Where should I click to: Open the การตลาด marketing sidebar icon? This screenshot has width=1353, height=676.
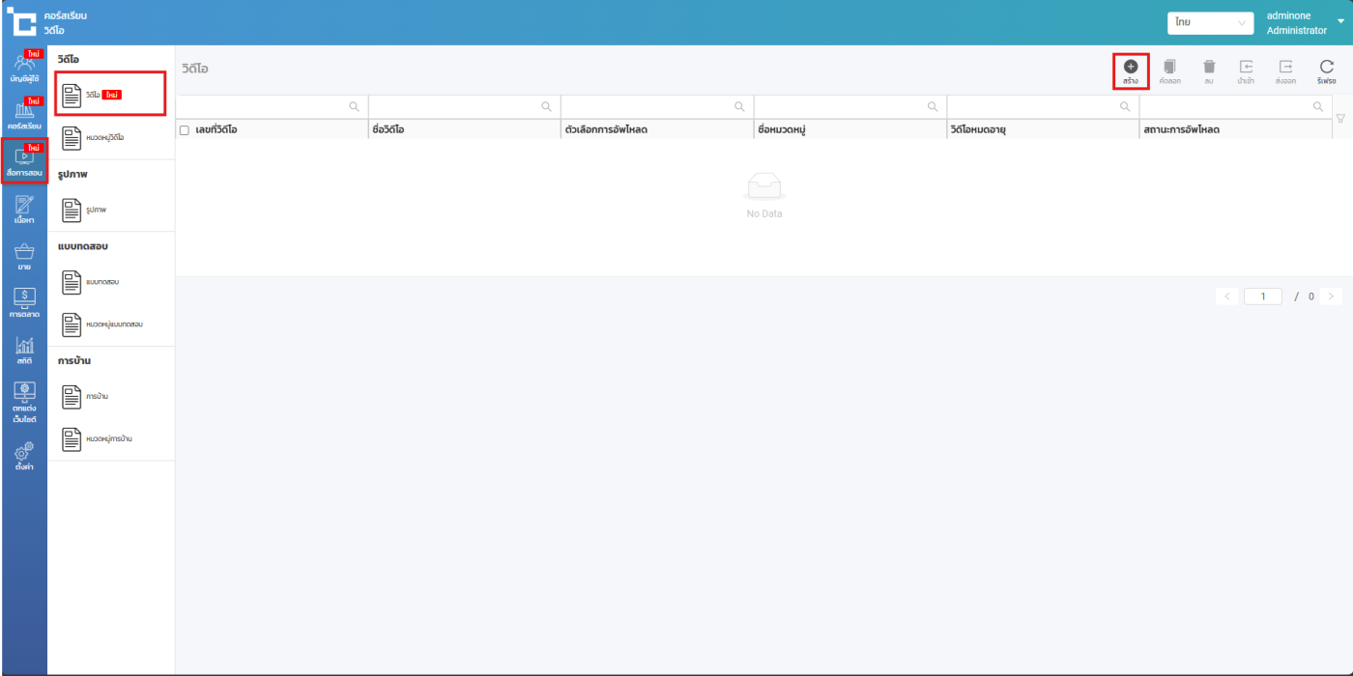tap(24, 303)
